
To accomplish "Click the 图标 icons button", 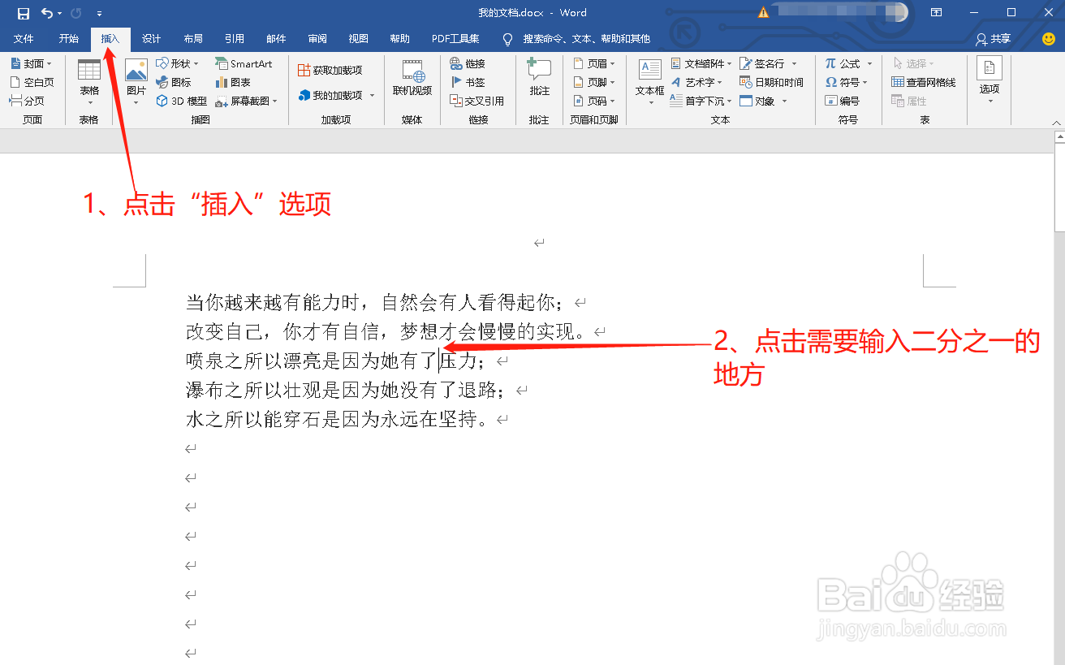I will [174, 82].
